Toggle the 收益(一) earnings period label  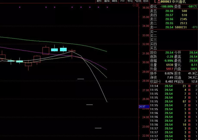point(155,81)
